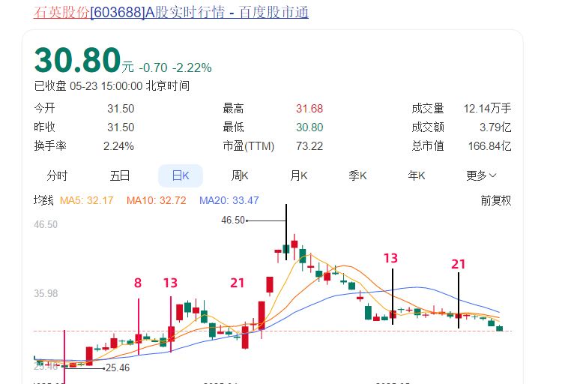Select the 季K chart tab
The width and height of the screenshot is (562, 384).
[357, 175]
